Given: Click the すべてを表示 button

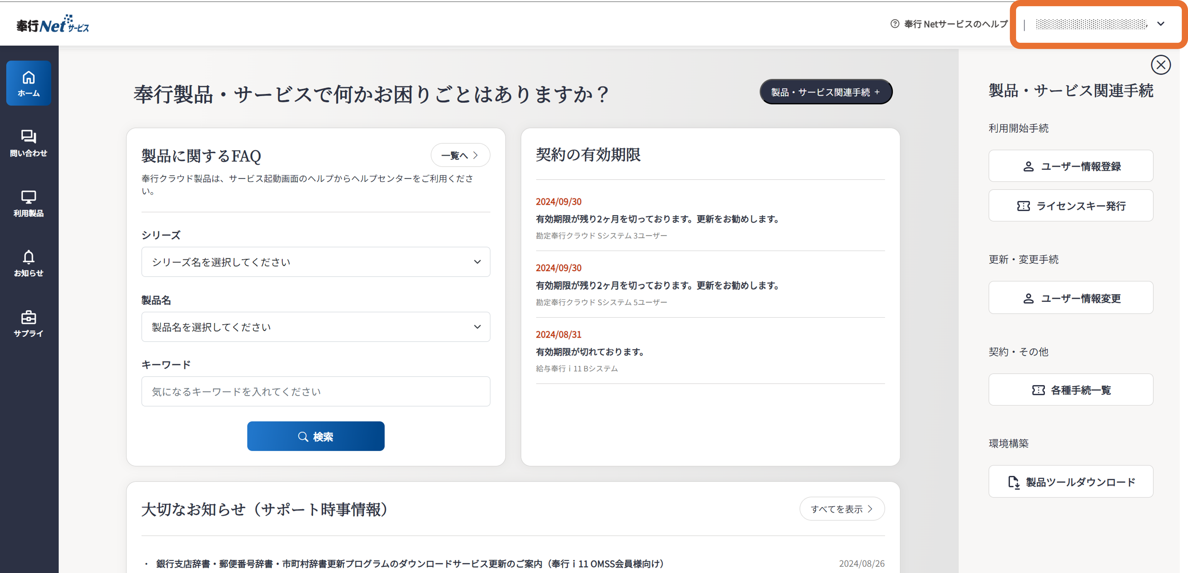Looking at the screenshot, I should (842, 509).
